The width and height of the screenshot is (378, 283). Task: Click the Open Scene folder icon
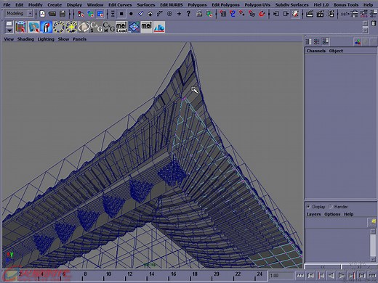[52, 14]
